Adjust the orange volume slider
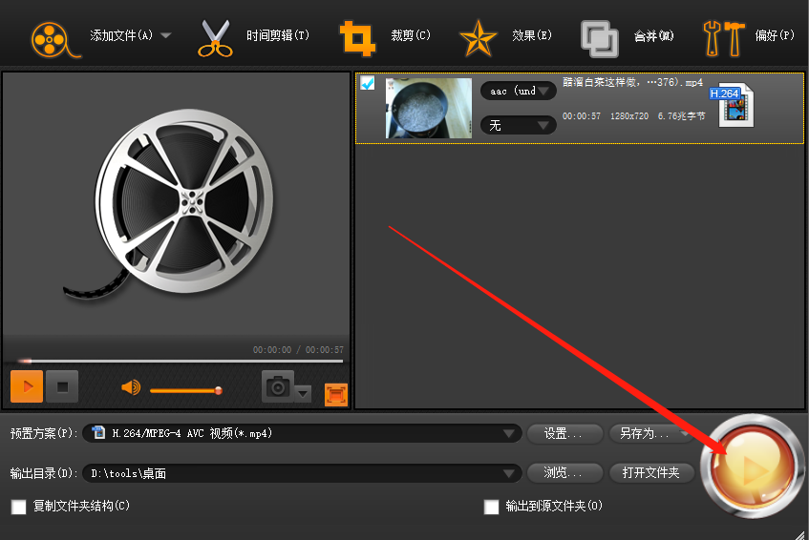 (186, 391)
